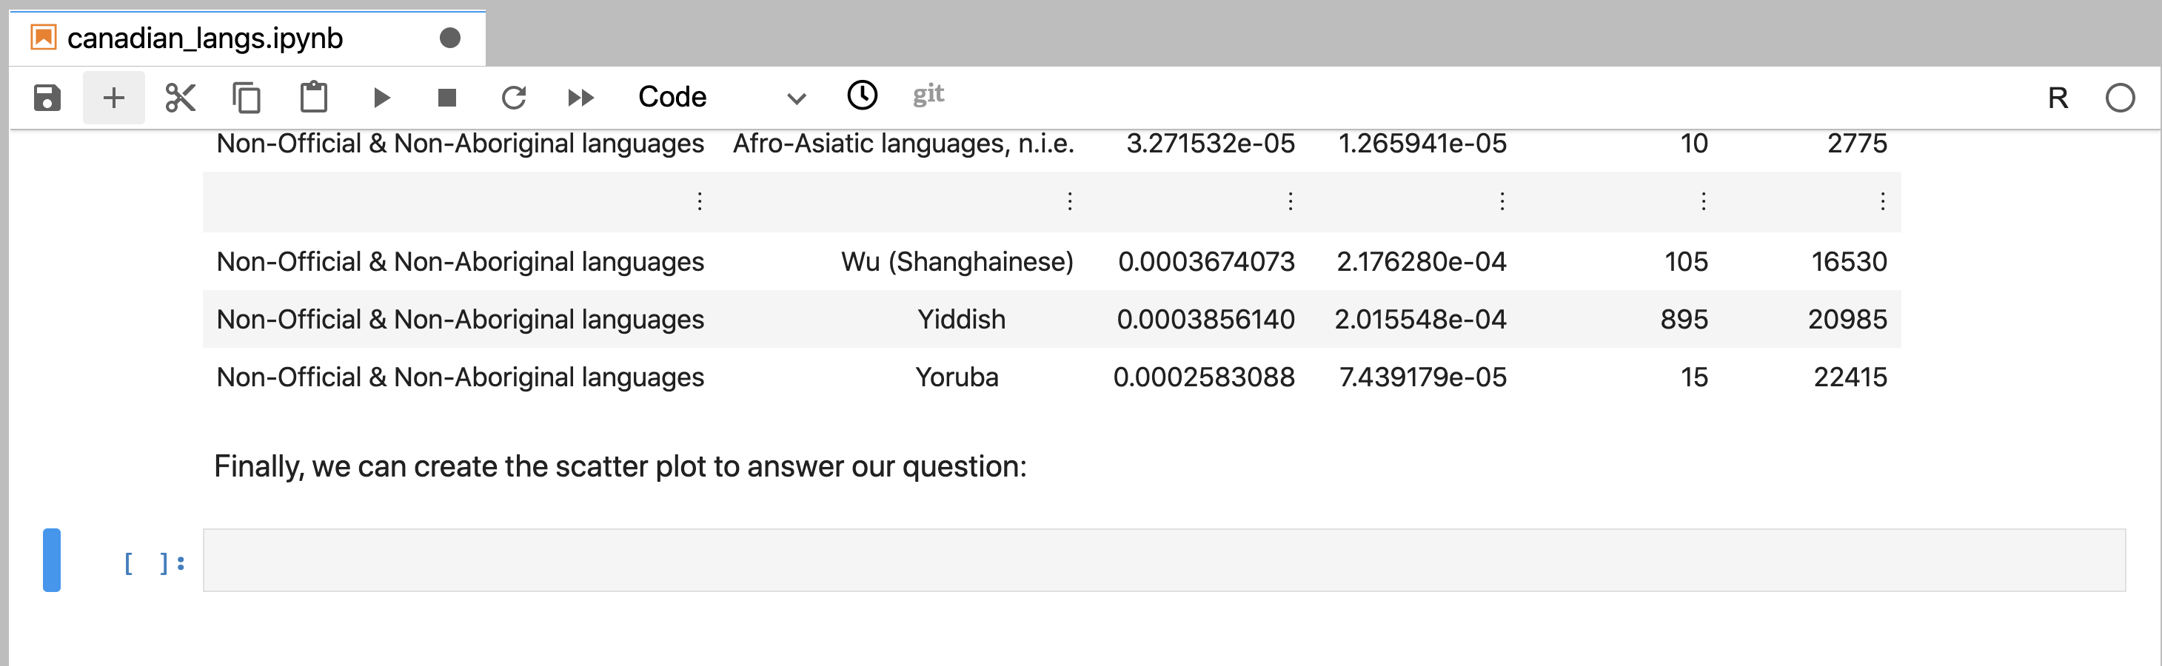The height and width of the screenshot is (666, 2162).
Task: Click the value 3.271532e-05
Action: coord(1211,144)
